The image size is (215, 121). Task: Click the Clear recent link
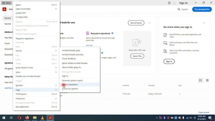tap(204, 112)
